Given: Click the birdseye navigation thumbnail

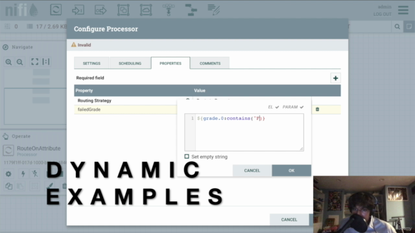Looking at the screenshot, I should tap(35, 96).
